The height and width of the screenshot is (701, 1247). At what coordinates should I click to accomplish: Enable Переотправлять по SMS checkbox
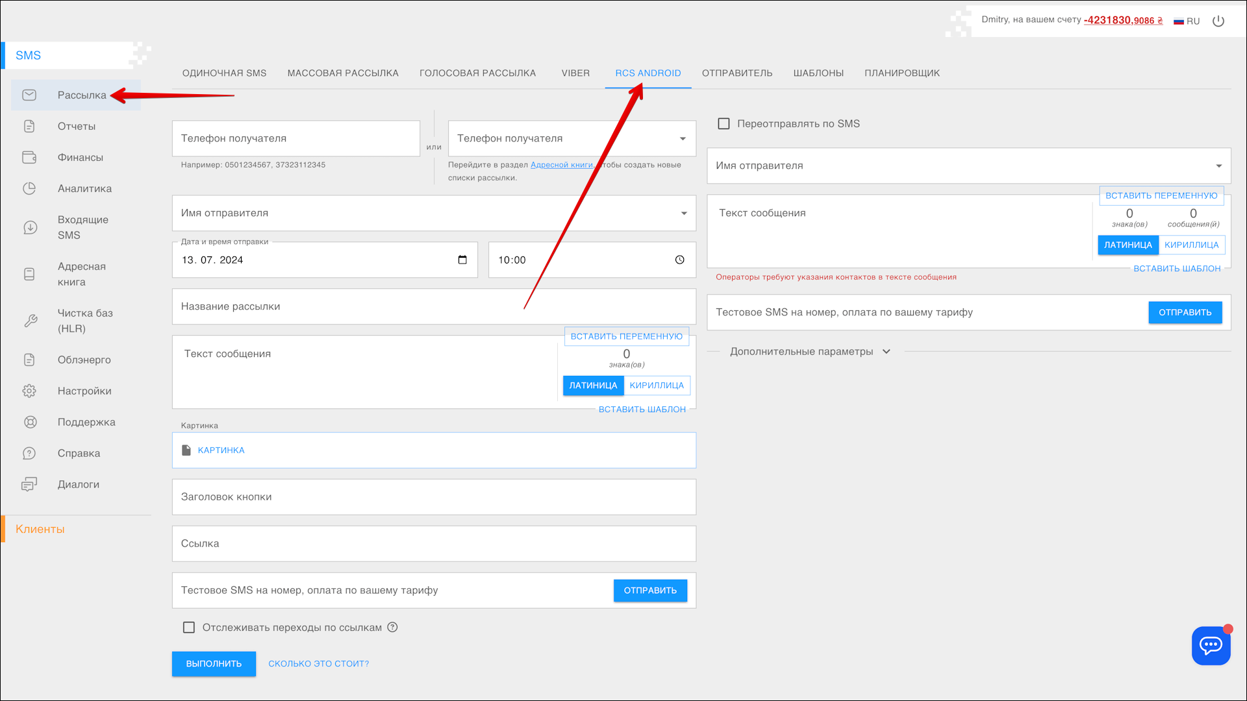pyautogui.click(x=724, y=123)
